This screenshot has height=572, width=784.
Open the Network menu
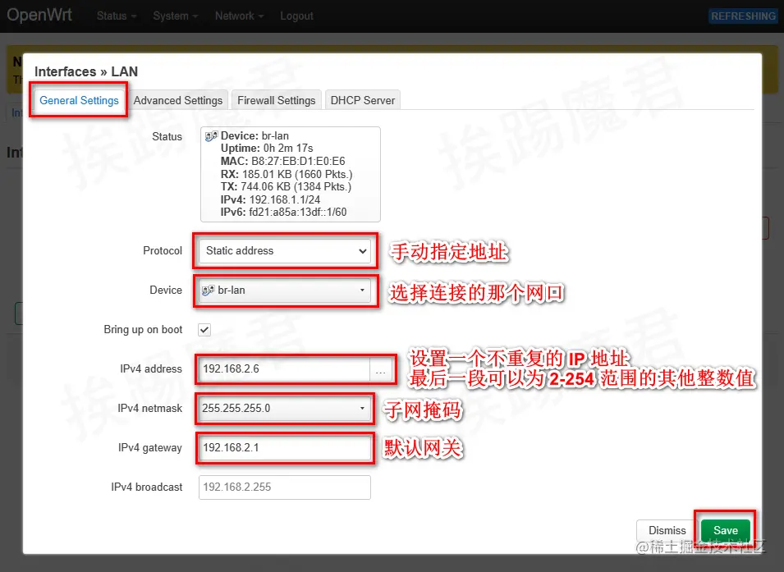coord(236,16)
